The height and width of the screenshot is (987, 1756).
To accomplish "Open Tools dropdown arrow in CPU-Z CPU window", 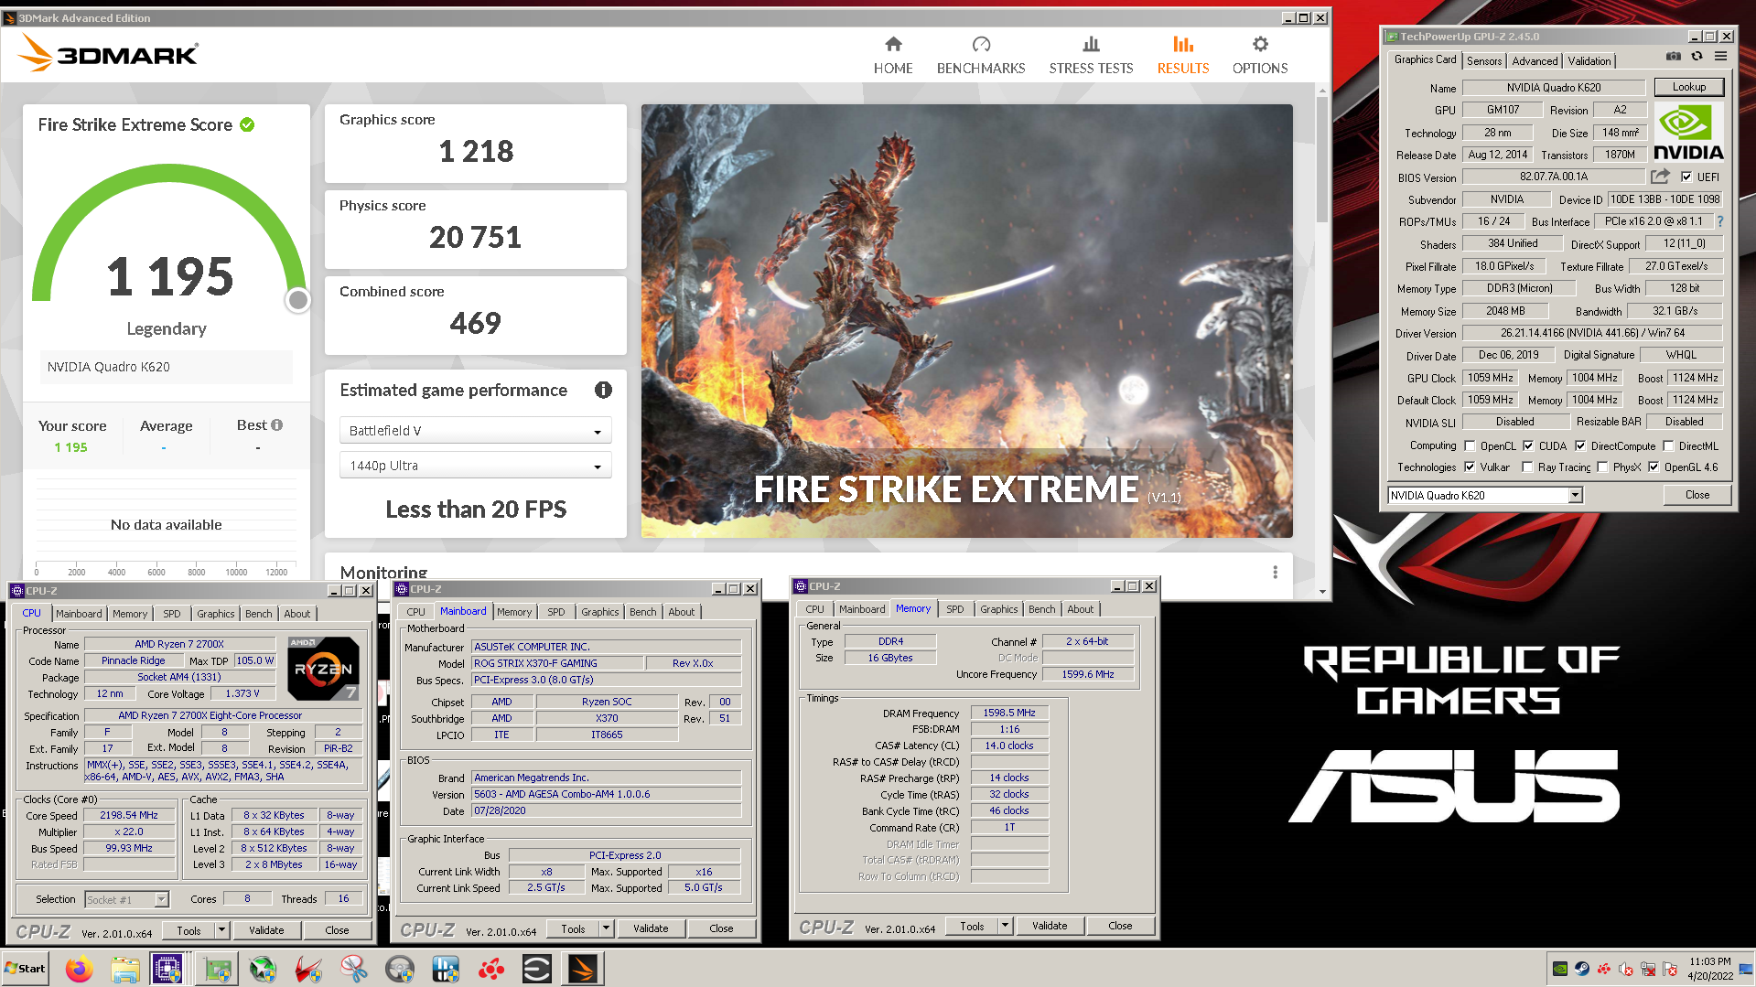I will 221,930.
